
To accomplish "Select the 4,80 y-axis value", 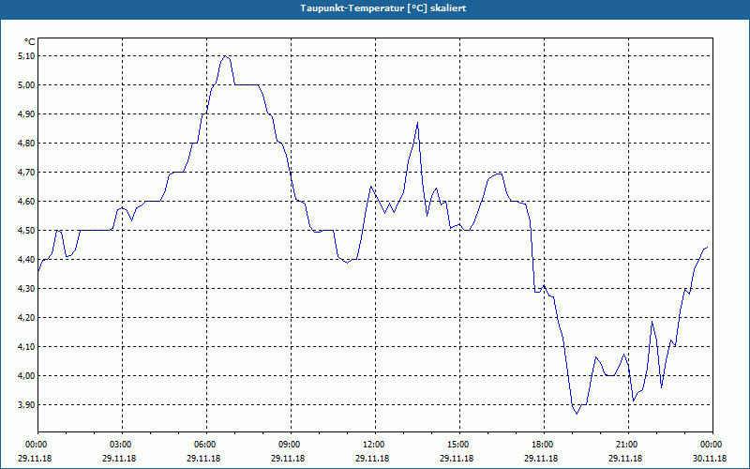I will (x=26, y=144).
